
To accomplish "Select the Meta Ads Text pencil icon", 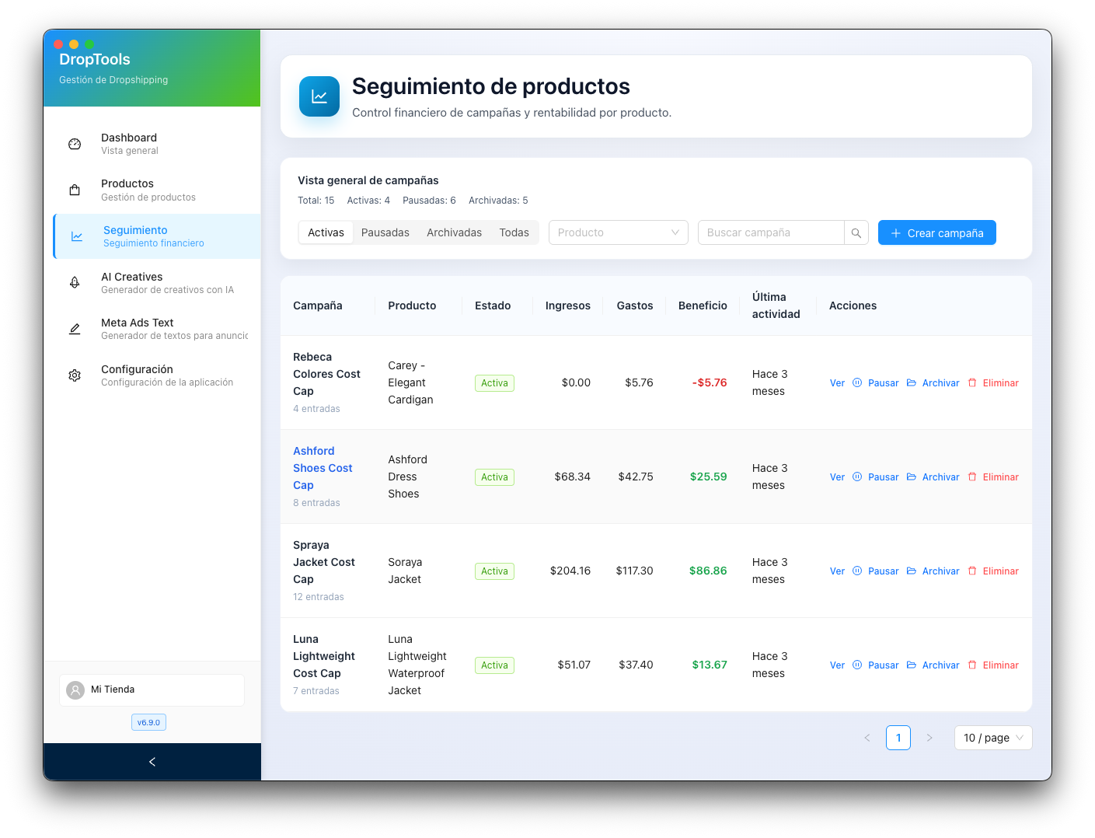I will [74, 328].
